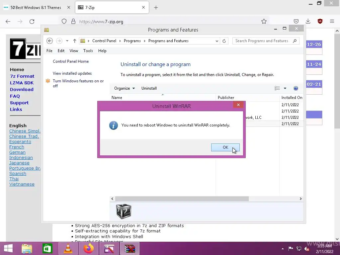Click the browser back arrow
The height and width of the screenshot is (255, 340).
[8, 22]
